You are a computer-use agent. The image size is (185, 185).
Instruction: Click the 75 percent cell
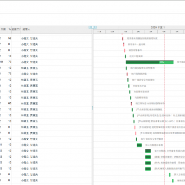click(x=10, y=74)
